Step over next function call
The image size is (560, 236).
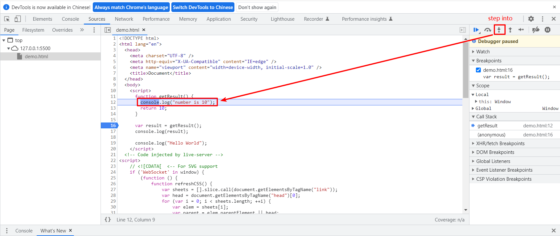488,30
